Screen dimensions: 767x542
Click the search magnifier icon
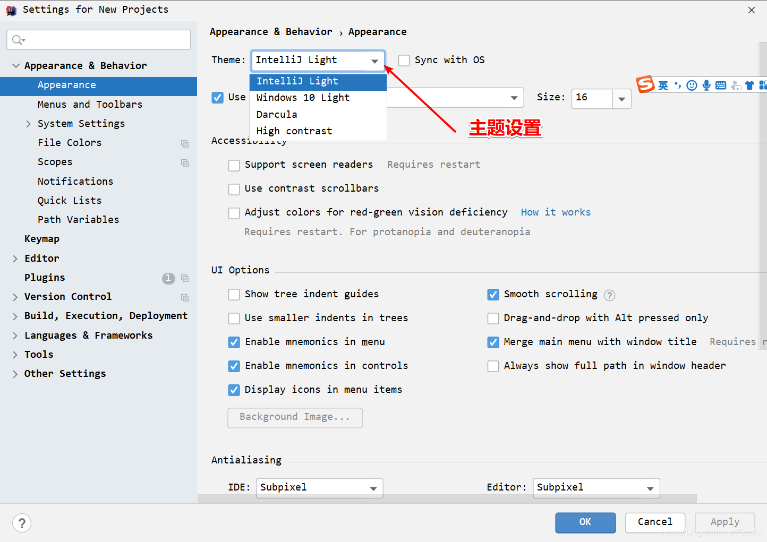[x=18, y=40]
